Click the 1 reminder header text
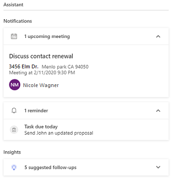175x183 pixels. [x=36, y=110]
